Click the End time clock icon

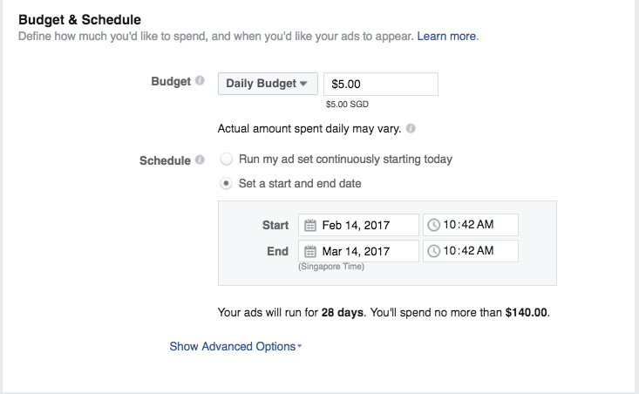(434, 251)
